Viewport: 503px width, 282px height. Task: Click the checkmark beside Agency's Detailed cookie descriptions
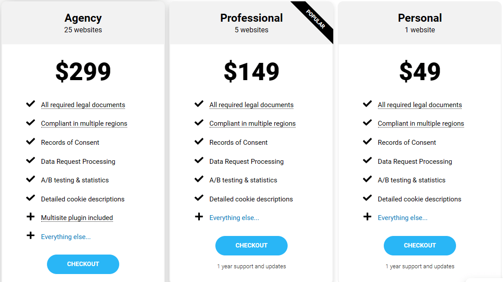(x=30, y=198)
